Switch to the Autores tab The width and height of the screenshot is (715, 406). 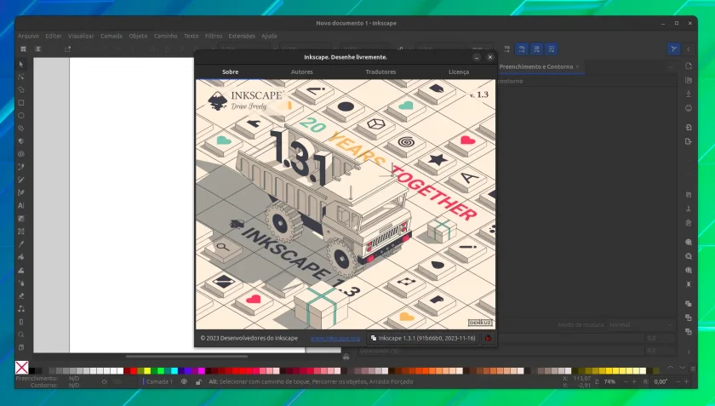pos(302,71)
